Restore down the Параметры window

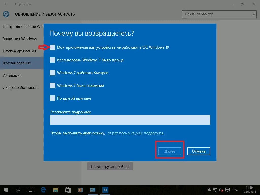(242, 4)
